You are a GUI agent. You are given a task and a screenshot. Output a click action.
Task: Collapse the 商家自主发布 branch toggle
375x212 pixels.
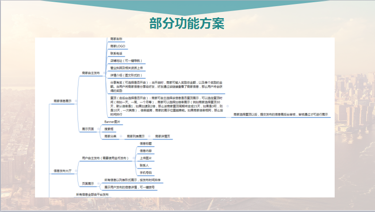click(104, 73)
